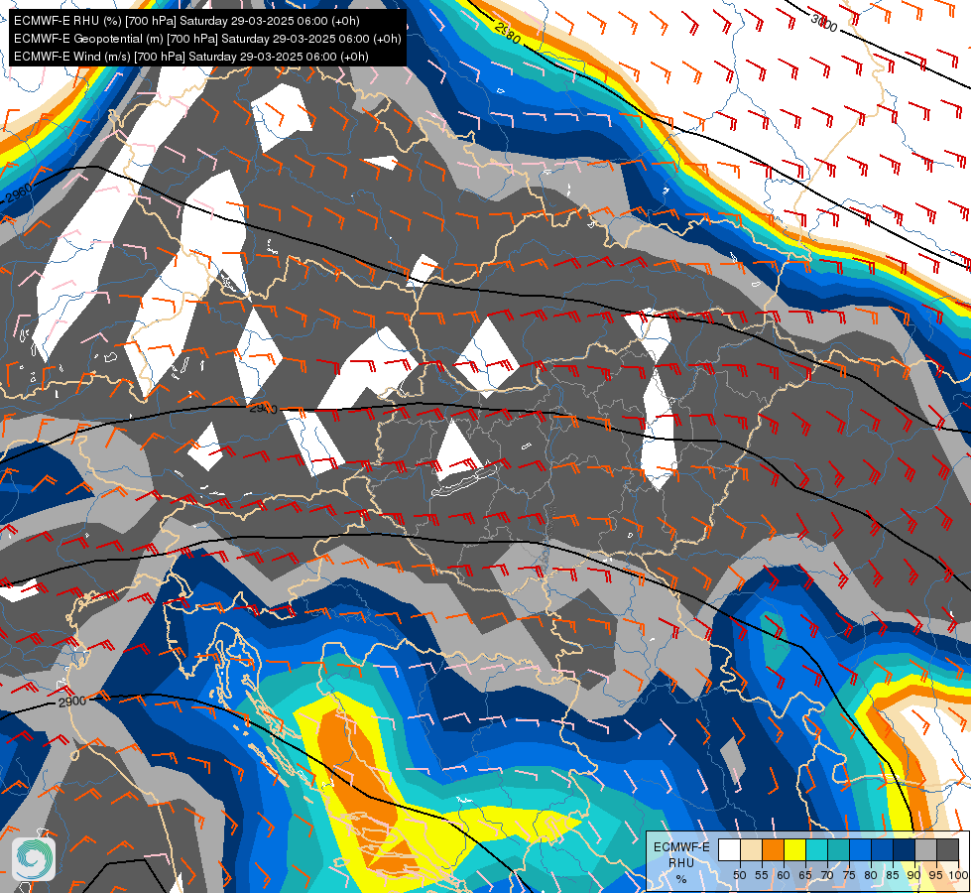
Task: Click the legend tick label 55
Action: 761,875
